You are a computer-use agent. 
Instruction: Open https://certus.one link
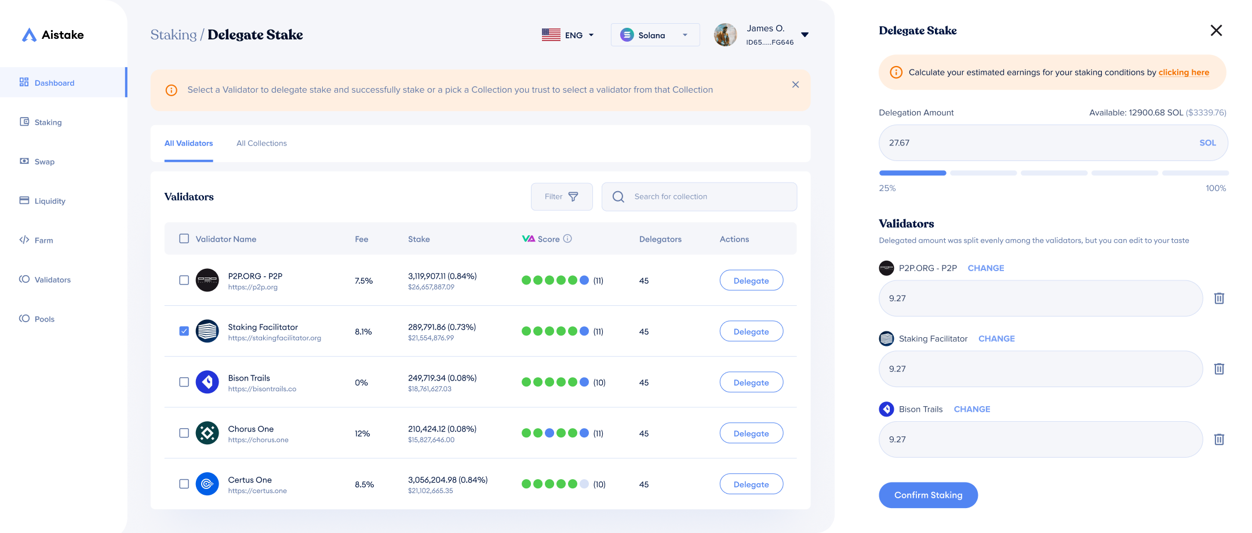[257, 491]
